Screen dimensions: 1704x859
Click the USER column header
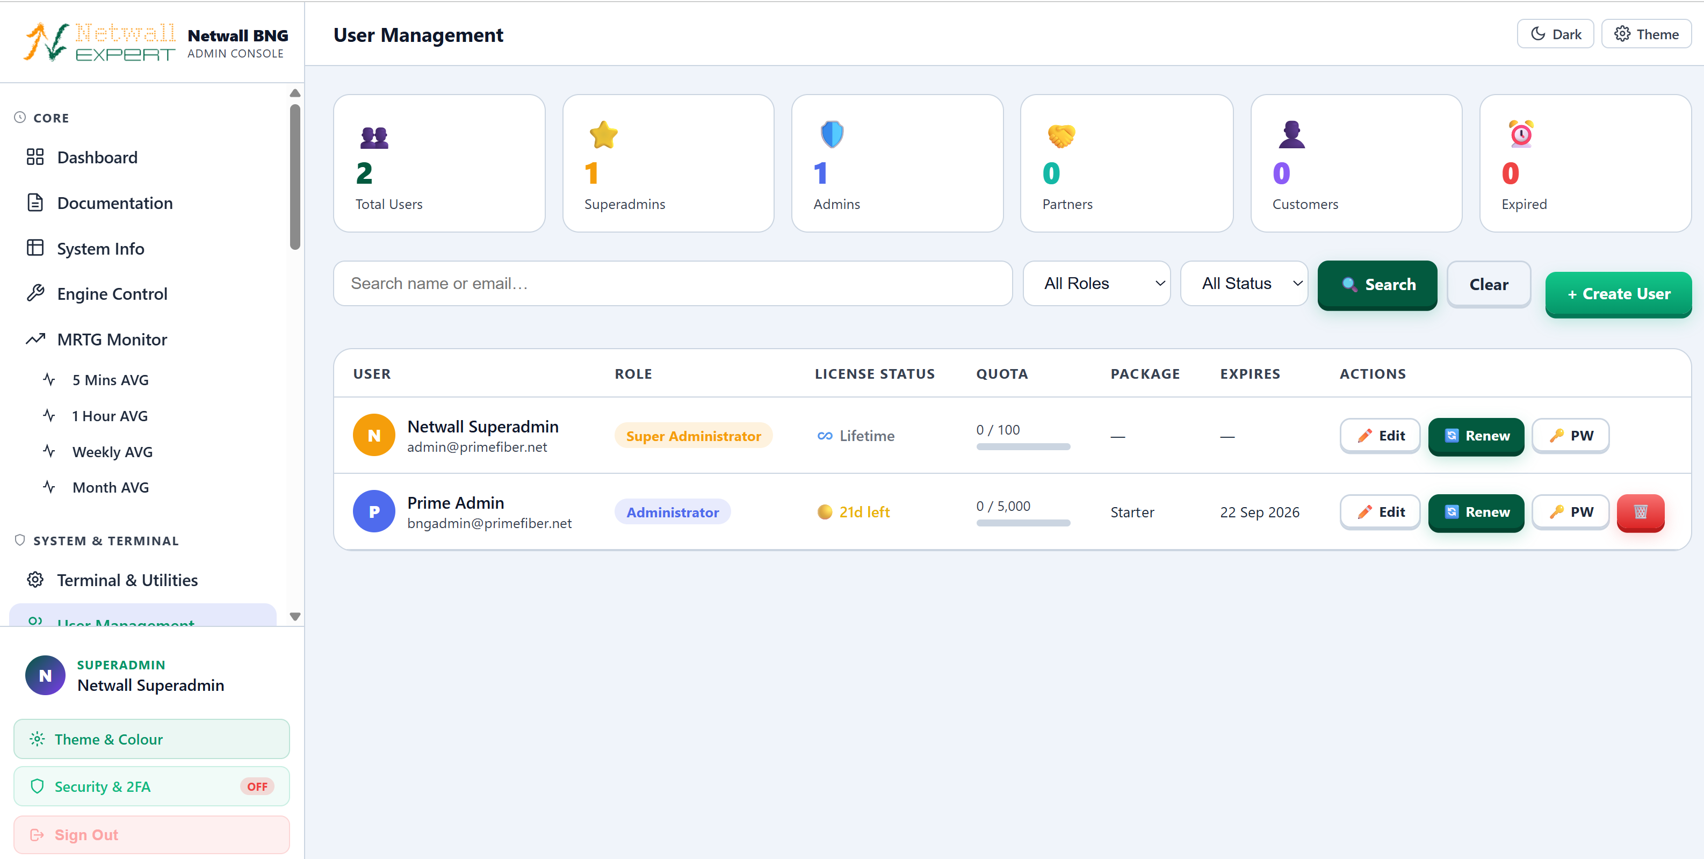[372, 373]
